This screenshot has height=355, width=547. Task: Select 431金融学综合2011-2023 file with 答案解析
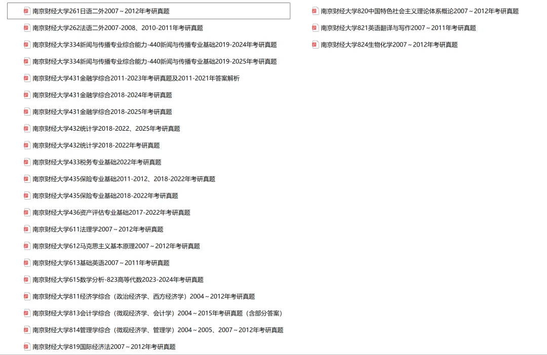pos(136,78)
